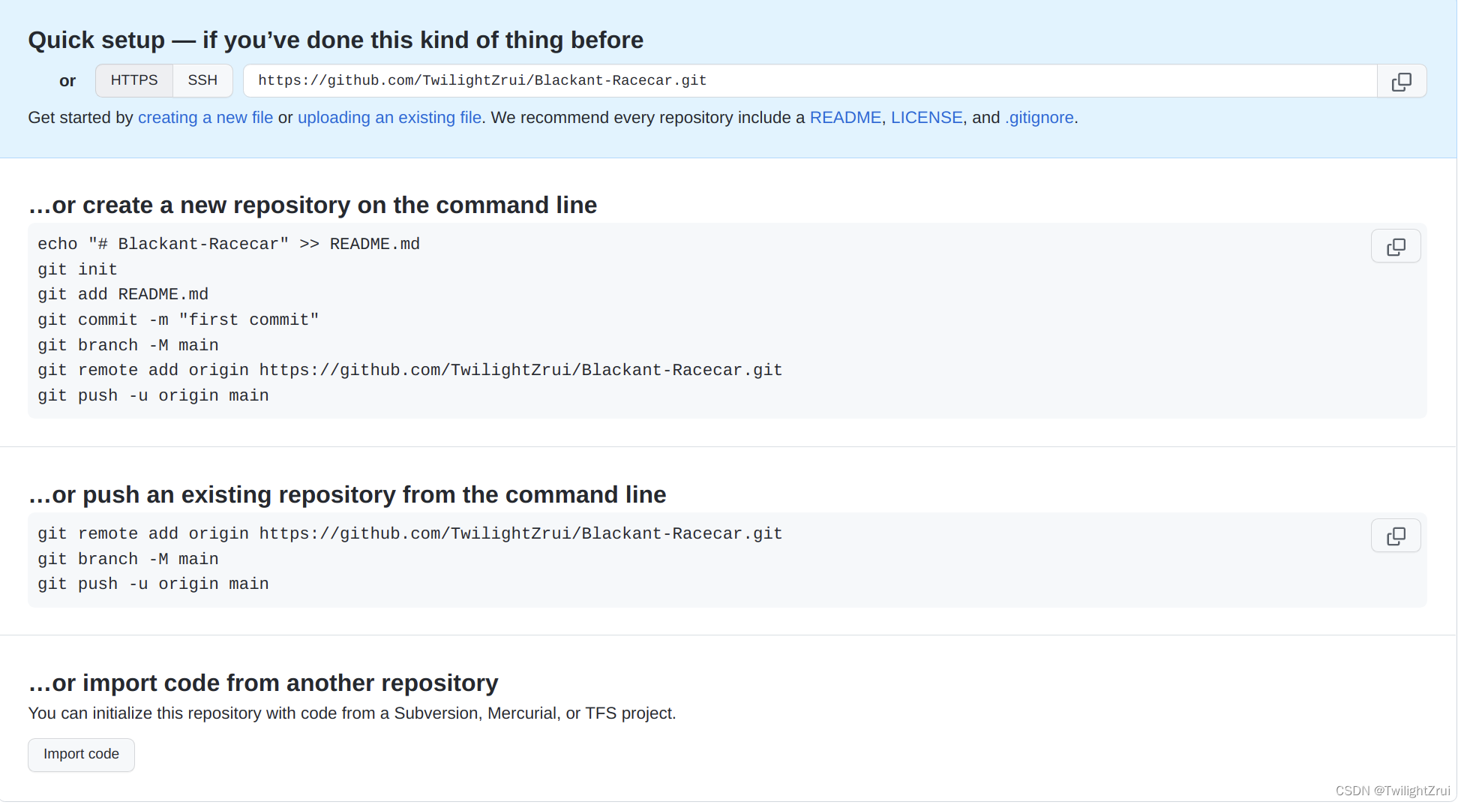The width and height of the screenshot is (1461, 805).
Task: Click git push line in existing-repo block
Action: tap(154, 584)
